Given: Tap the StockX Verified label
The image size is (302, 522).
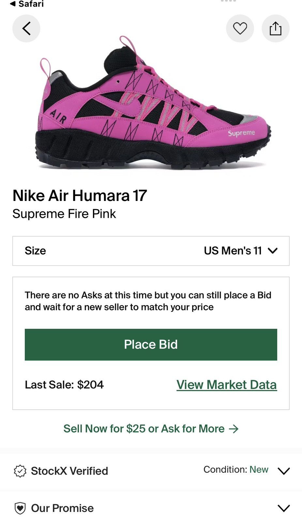Looking at the screenshot, I should coord(69,471).
